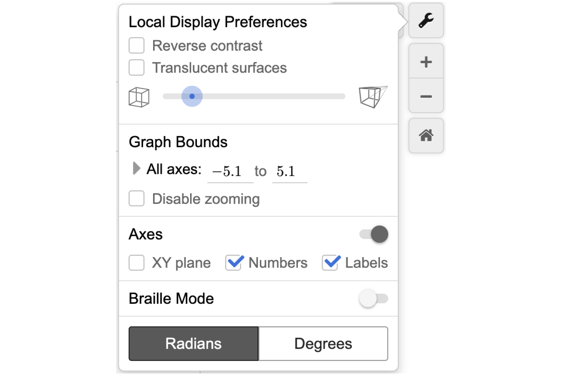Zoom in with the plus icon
The width and height of the screenshot is (562, 374).
pos(426,62)
